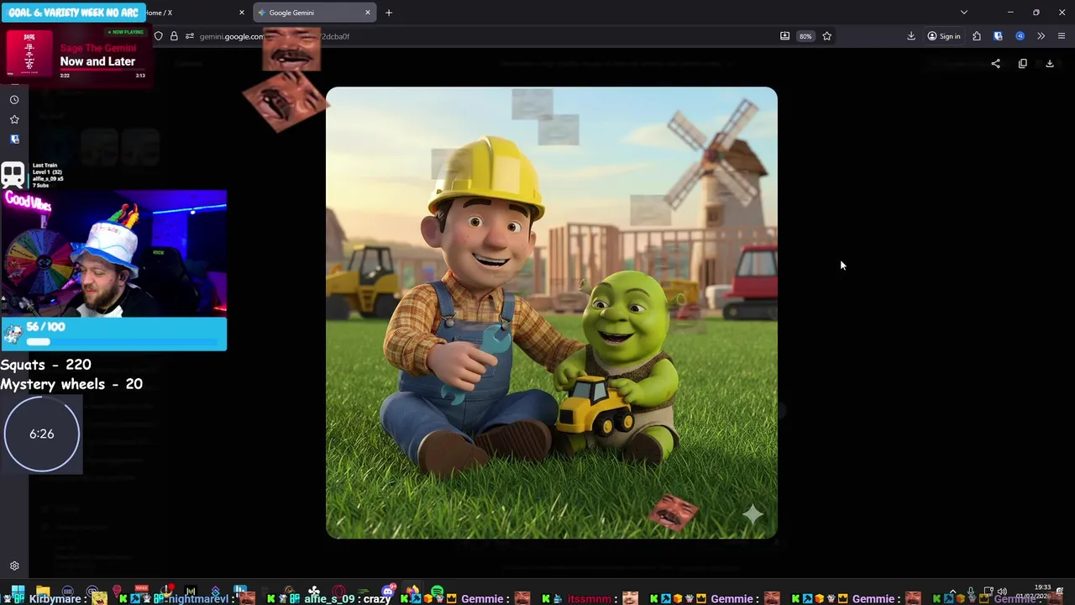
Task: Open the sidebar history clock icon
Action: point(14,99)
